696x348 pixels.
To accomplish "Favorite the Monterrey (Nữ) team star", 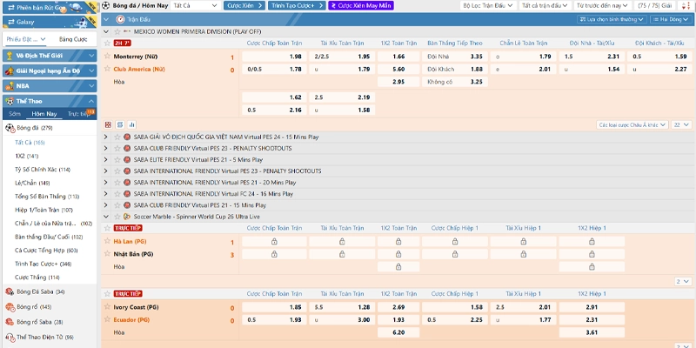I will (107, 56).
